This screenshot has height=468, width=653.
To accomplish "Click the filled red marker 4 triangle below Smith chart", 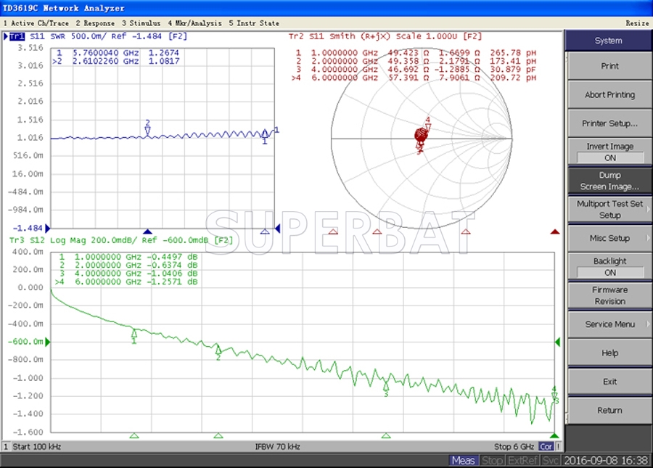I will point(555,231).
